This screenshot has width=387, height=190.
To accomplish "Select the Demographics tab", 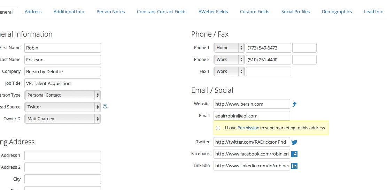I will pos(337,12).
